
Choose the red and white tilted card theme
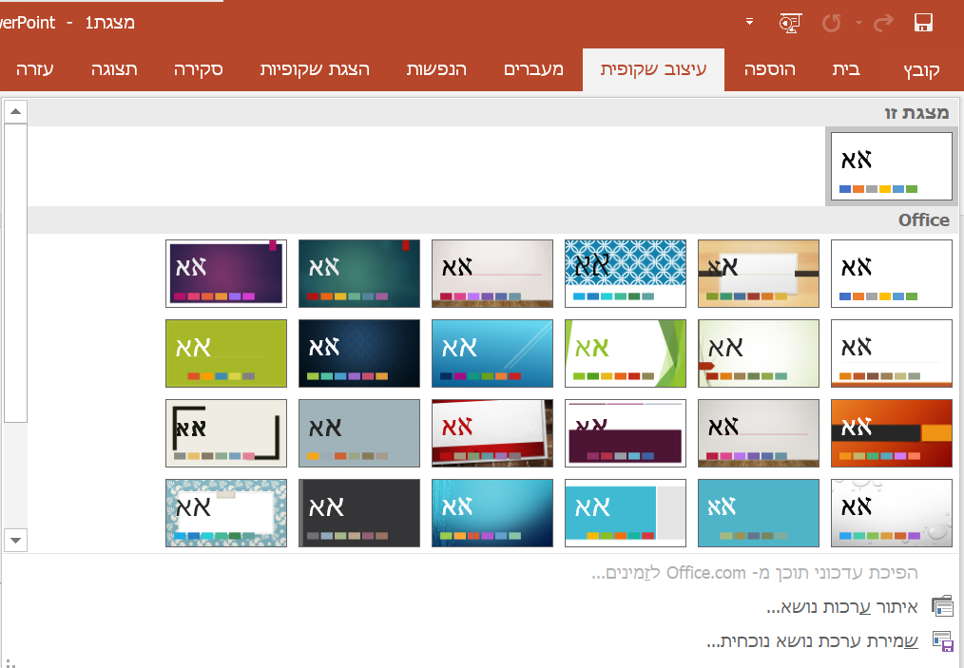tap(492, 433)
